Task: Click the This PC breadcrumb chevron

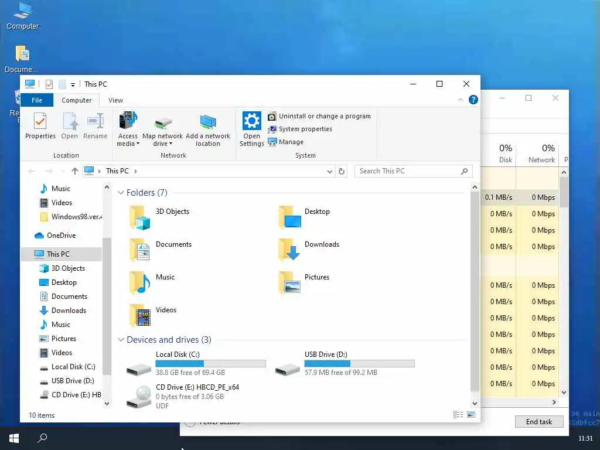Action: click(135, 171)
